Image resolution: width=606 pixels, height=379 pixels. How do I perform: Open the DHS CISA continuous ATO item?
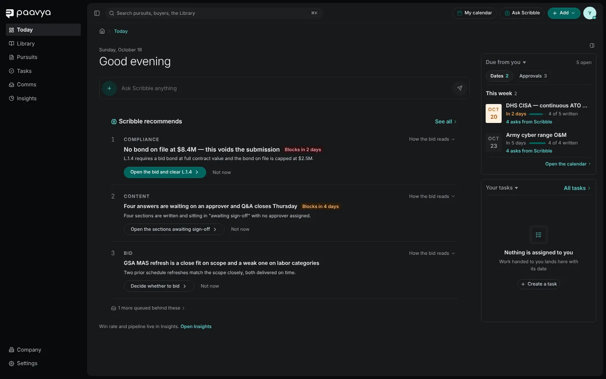(539, 114)
